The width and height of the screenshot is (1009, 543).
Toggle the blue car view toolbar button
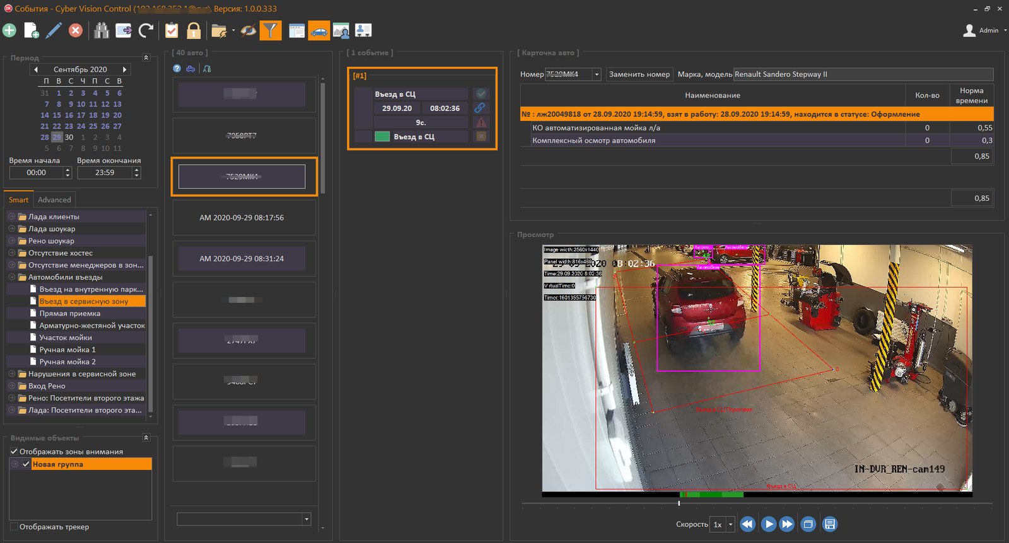(x=319, y=30)
